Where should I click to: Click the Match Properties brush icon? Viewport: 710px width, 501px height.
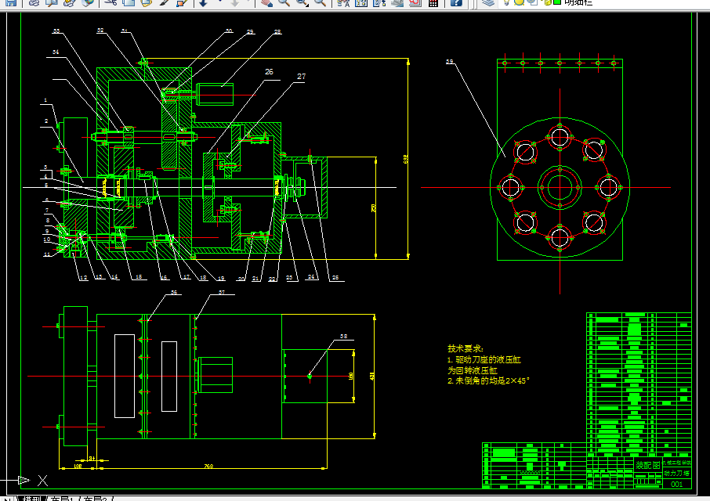(165, 2)
